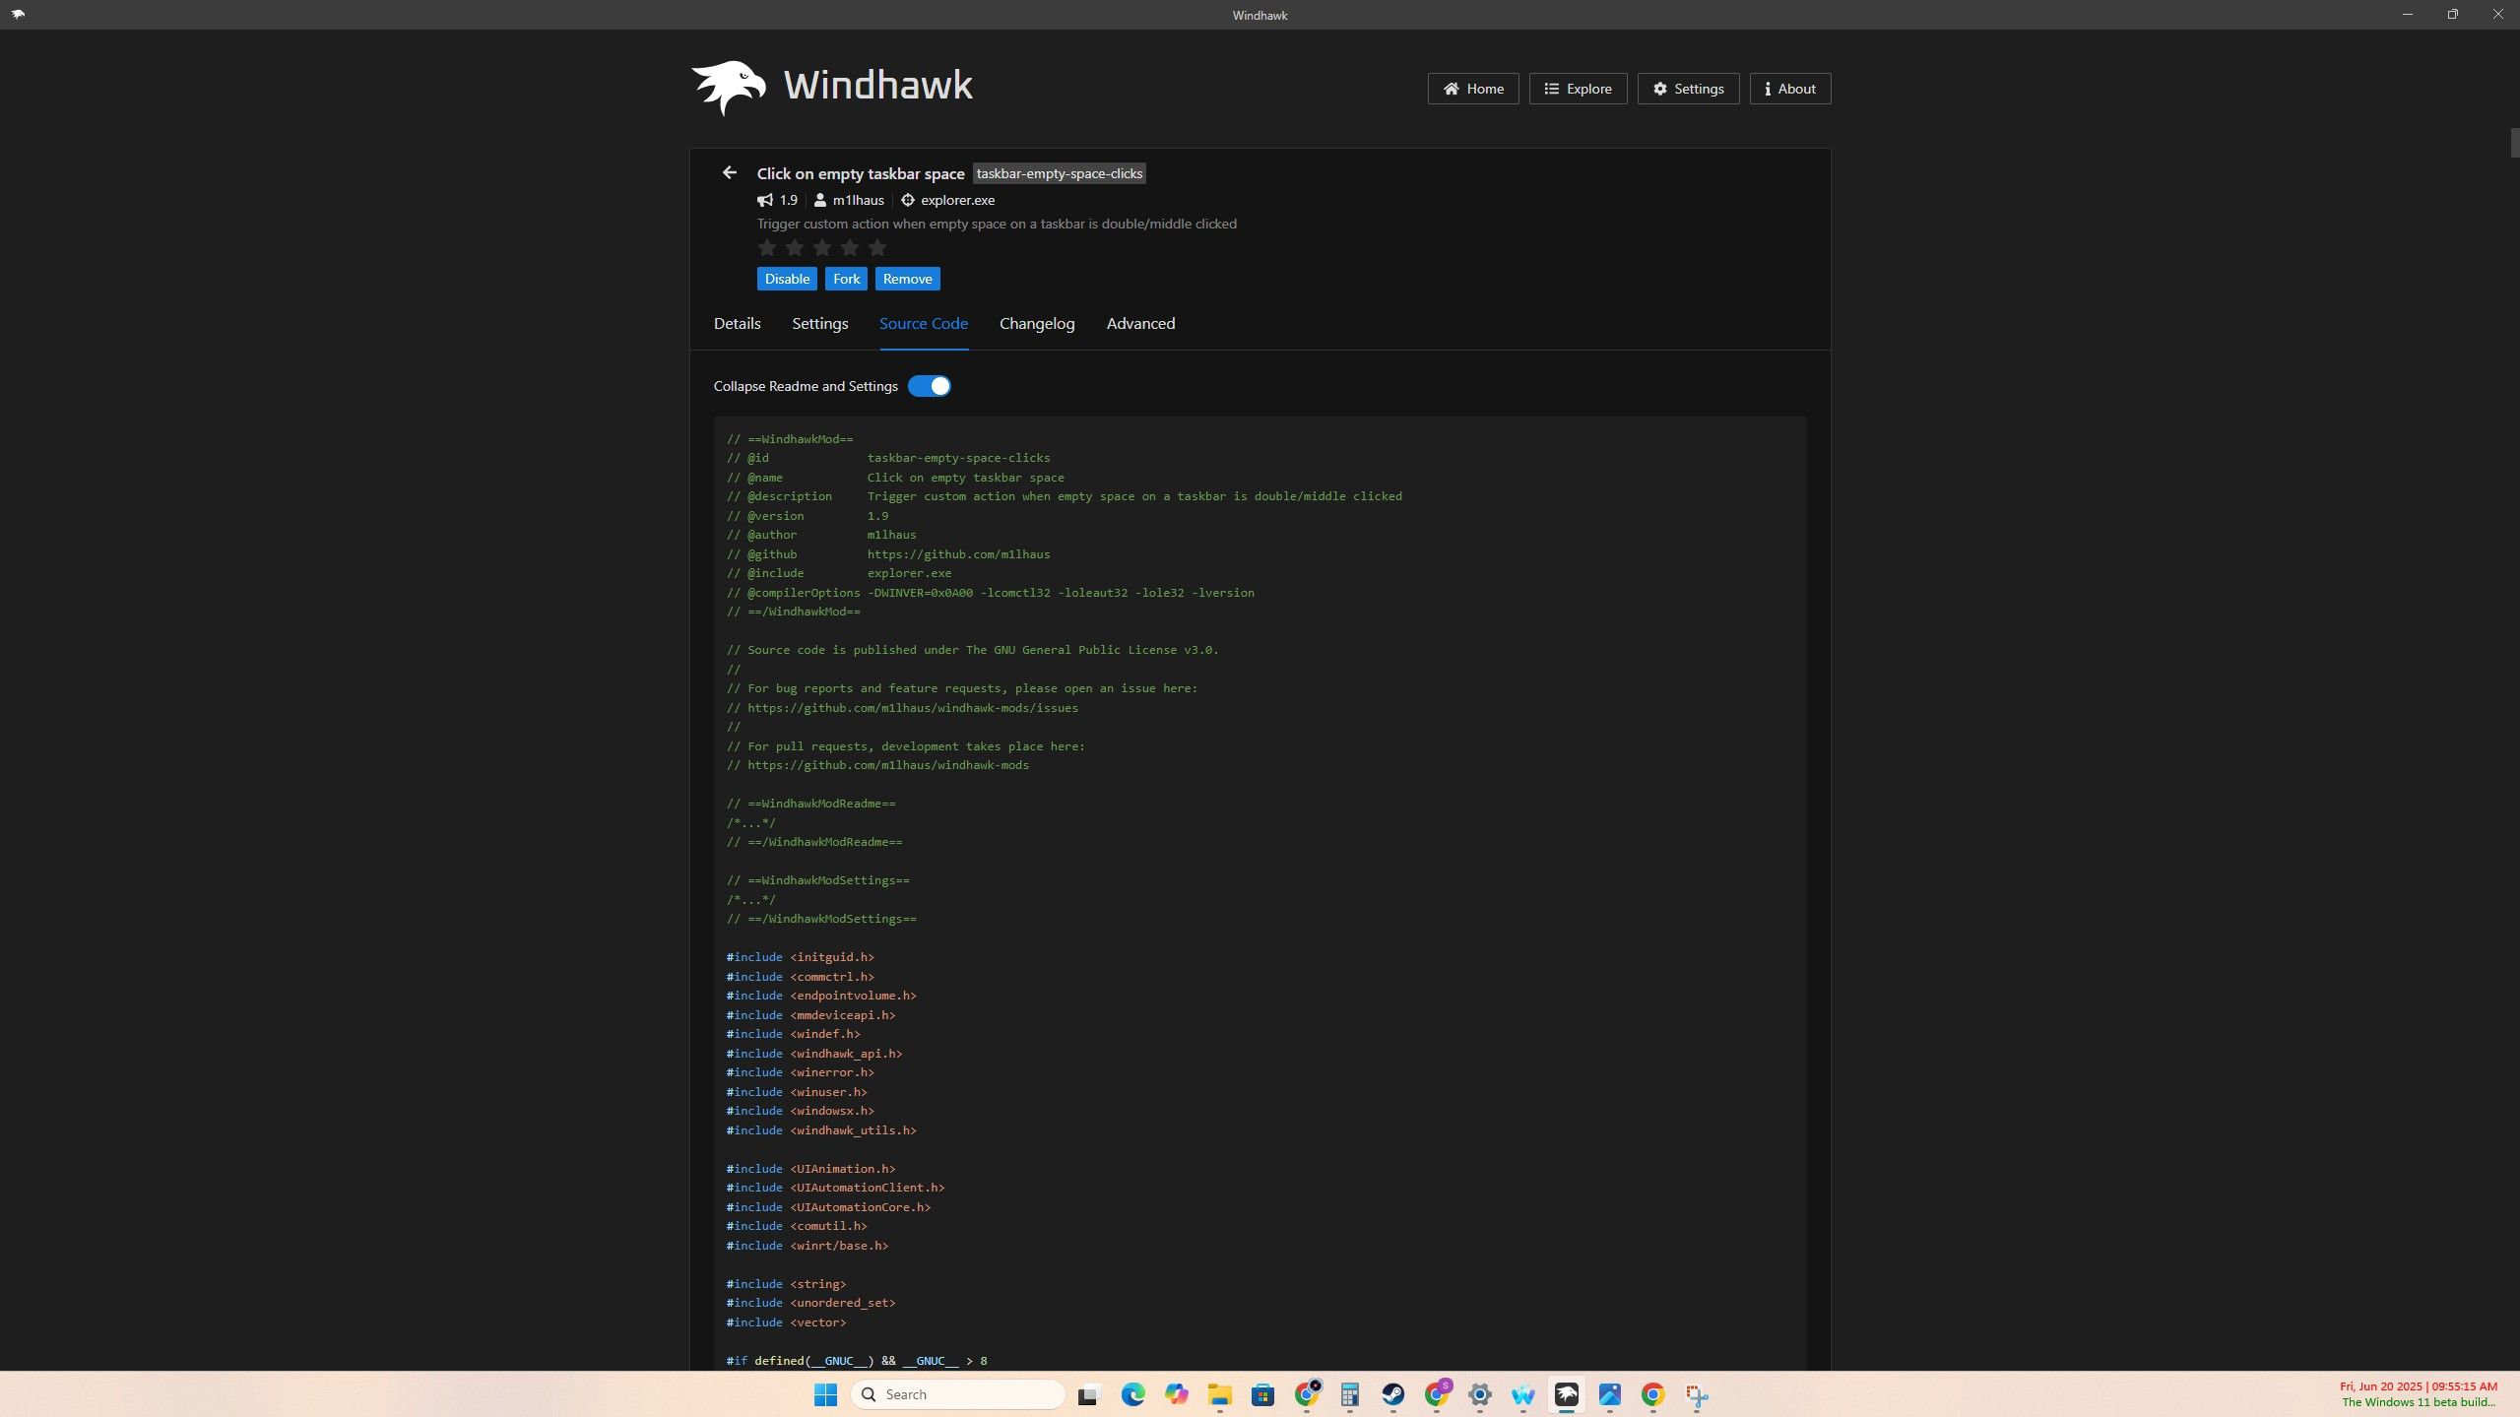2520x1417 pixels.
Task: Open Photos app from the taskbar
Action: pyautogui.click(x=1609, y=1394)
